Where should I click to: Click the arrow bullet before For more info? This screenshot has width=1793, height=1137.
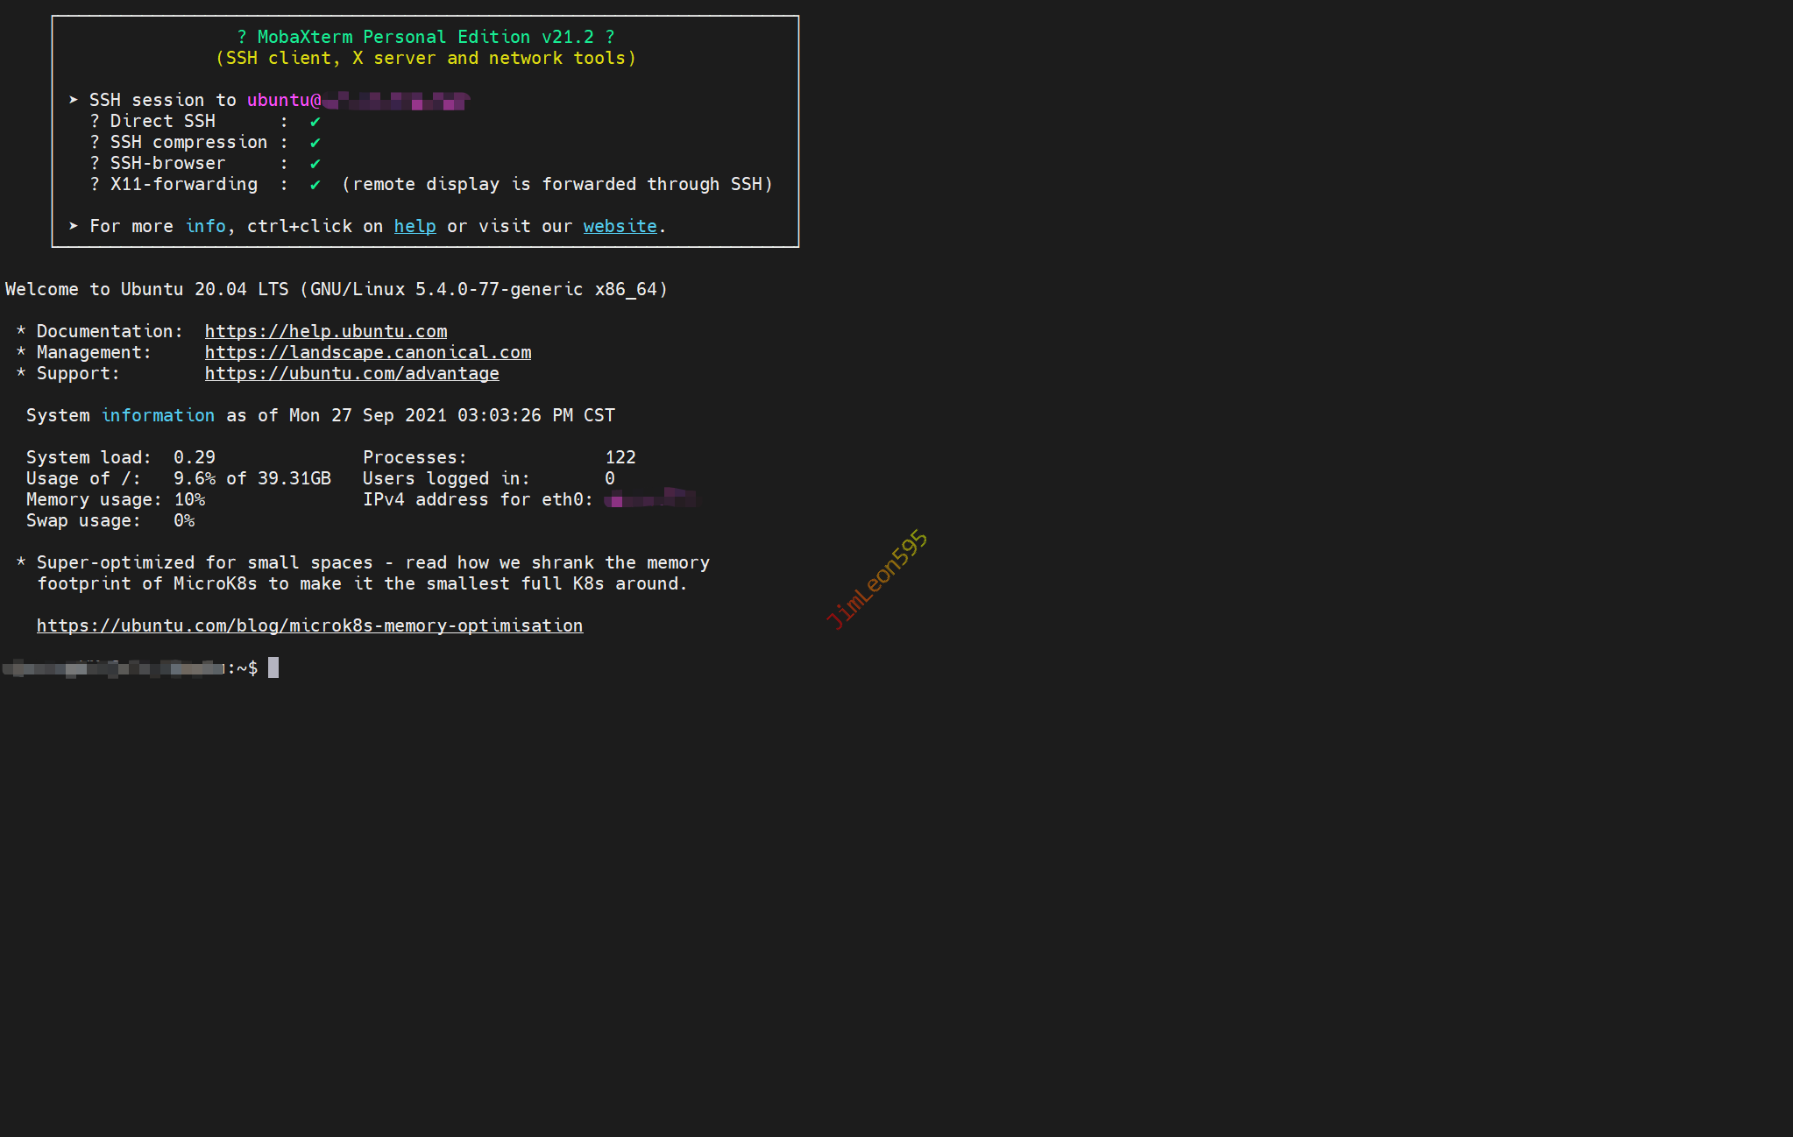(74, 226)
